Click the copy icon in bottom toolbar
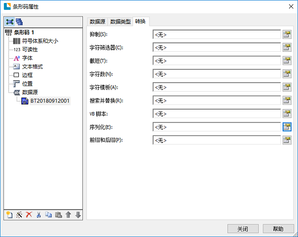 [x=49, y=215]
